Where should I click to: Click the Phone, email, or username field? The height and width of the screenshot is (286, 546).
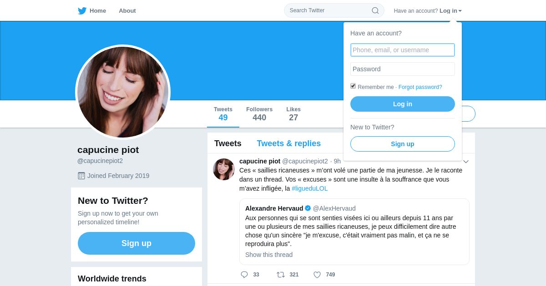(403, 50)
